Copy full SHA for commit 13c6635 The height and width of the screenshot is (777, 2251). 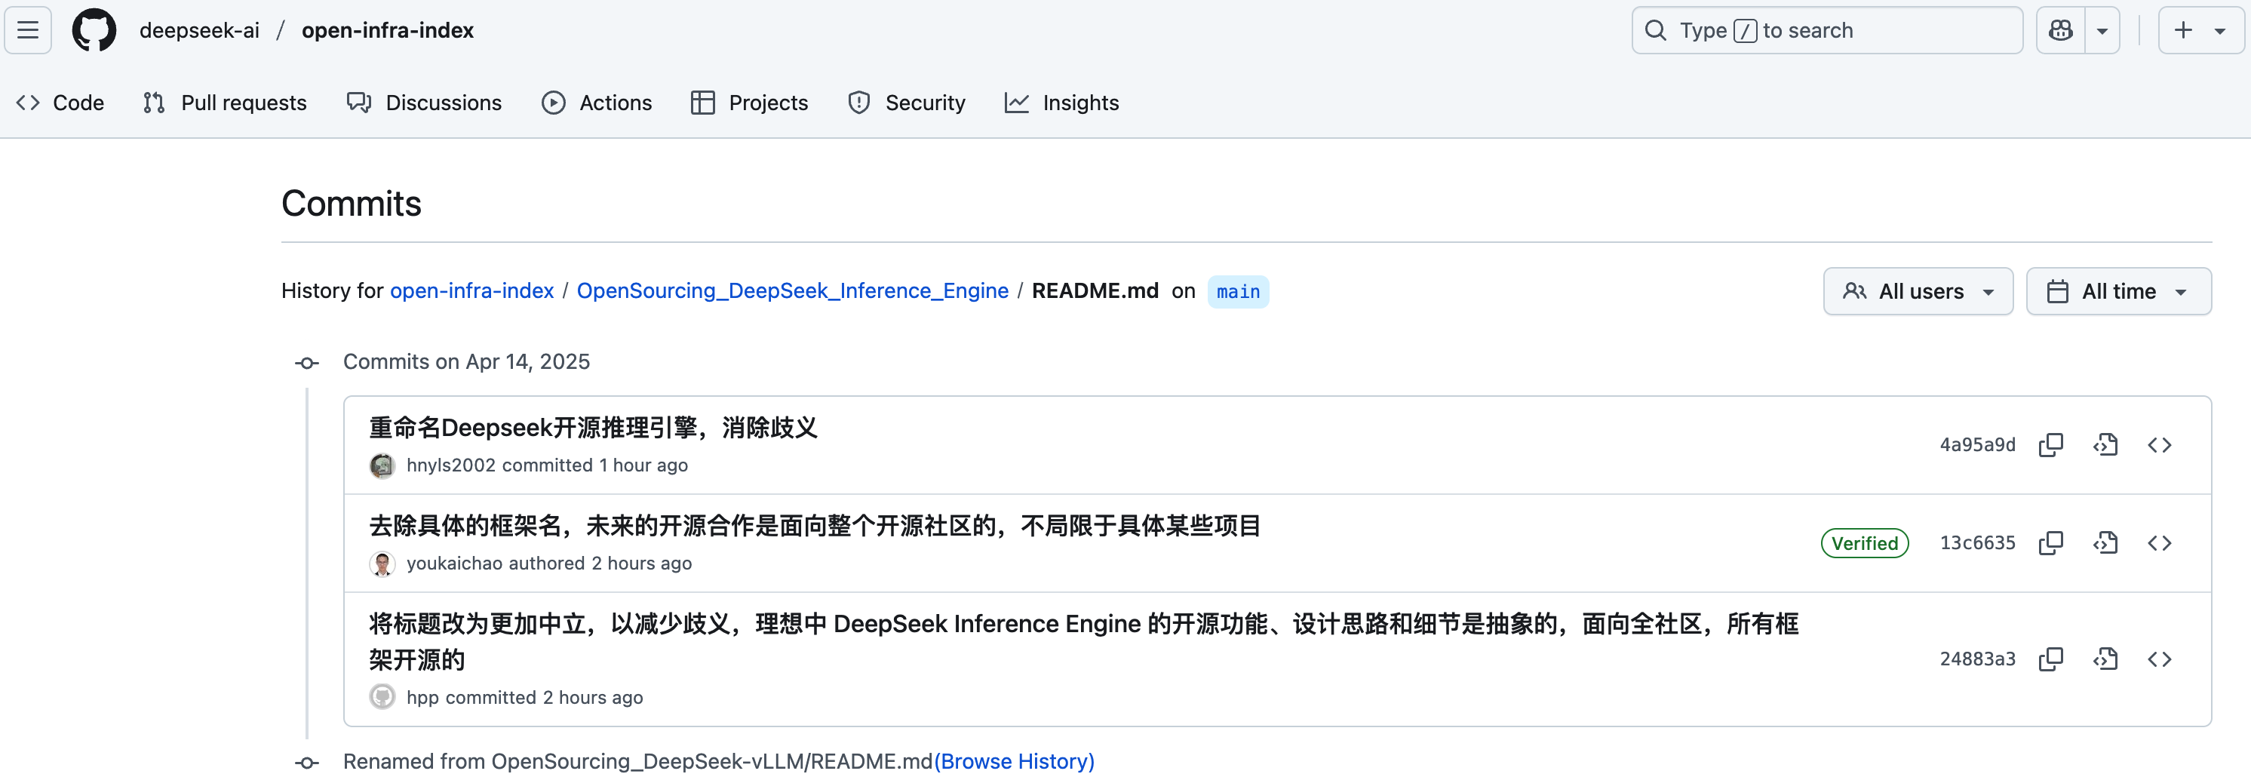2051,544
